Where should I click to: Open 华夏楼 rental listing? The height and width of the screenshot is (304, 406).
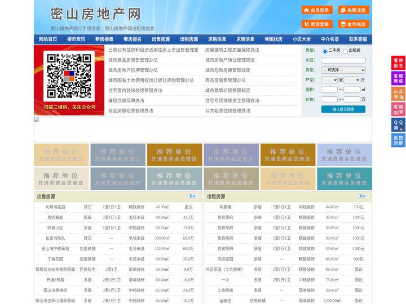[x=225, y=207]
